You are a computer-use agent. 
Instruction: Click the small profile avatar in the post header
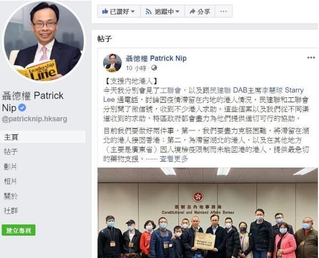(x=112, y=63)
